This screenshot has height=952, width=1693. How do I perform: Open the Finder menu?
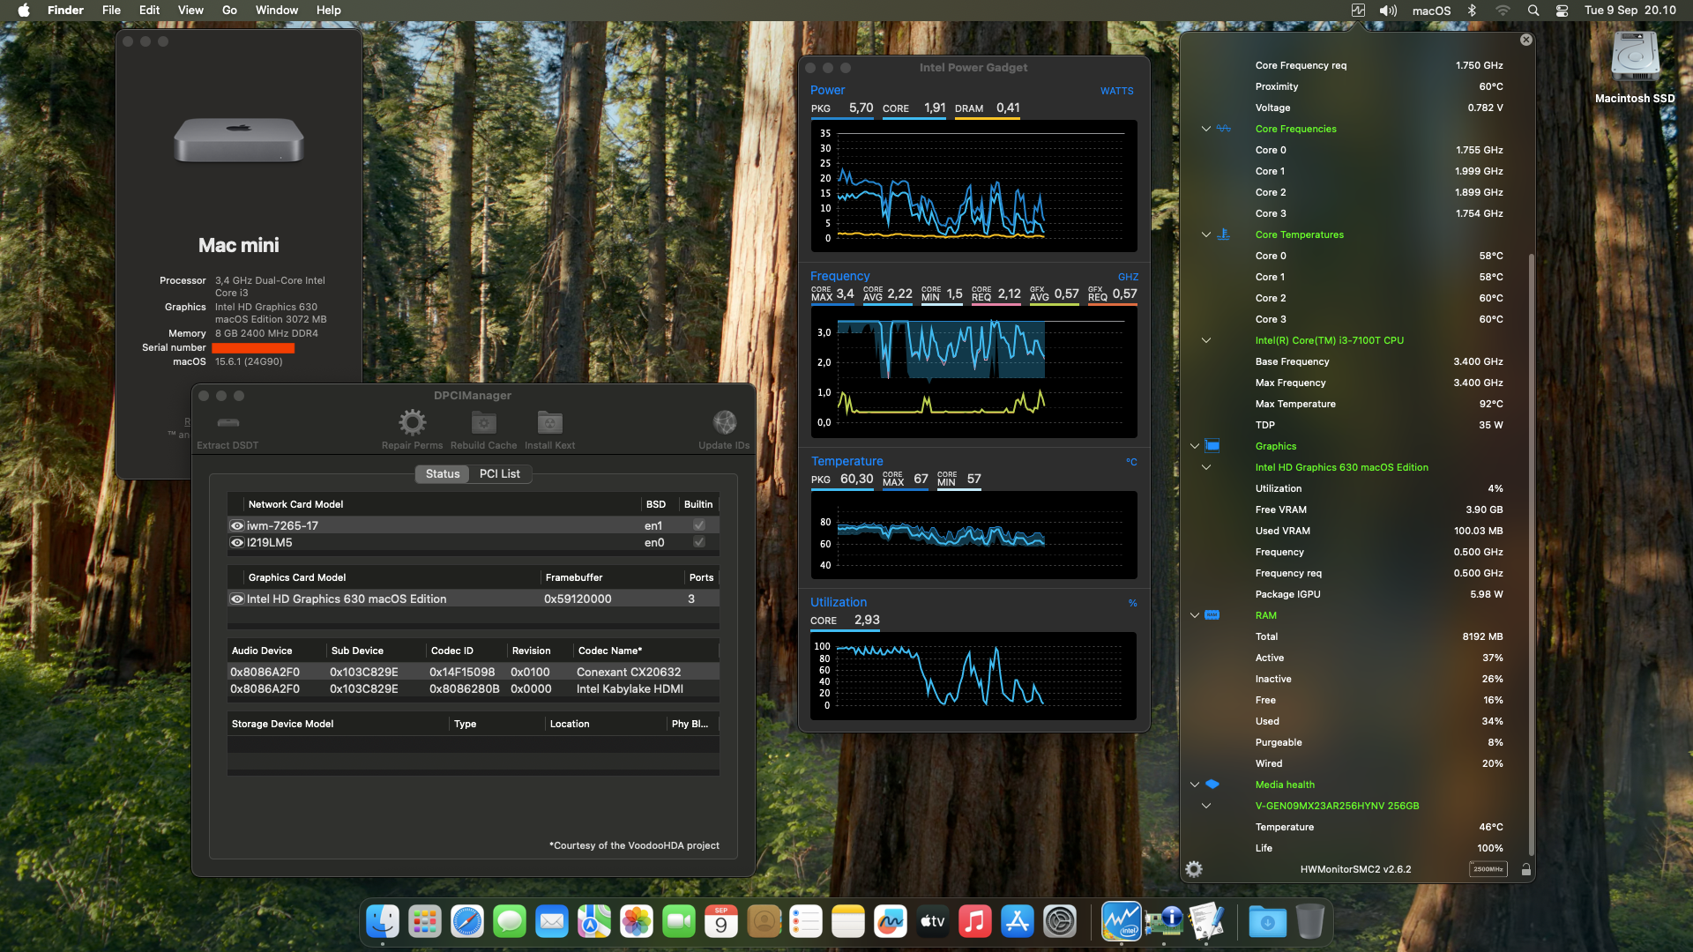click(x=65, y=11)
